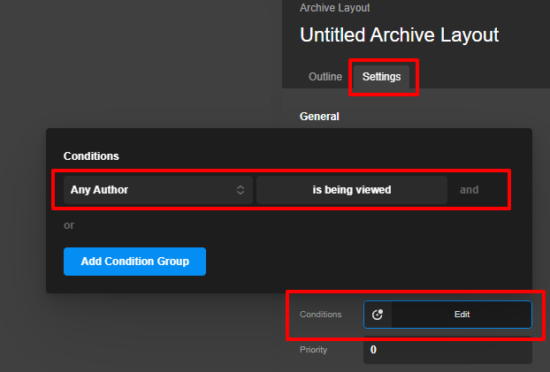Viewport: 550px width, 372px height.
Task: Click the Add Condition Group button
Action: point(134,262)
